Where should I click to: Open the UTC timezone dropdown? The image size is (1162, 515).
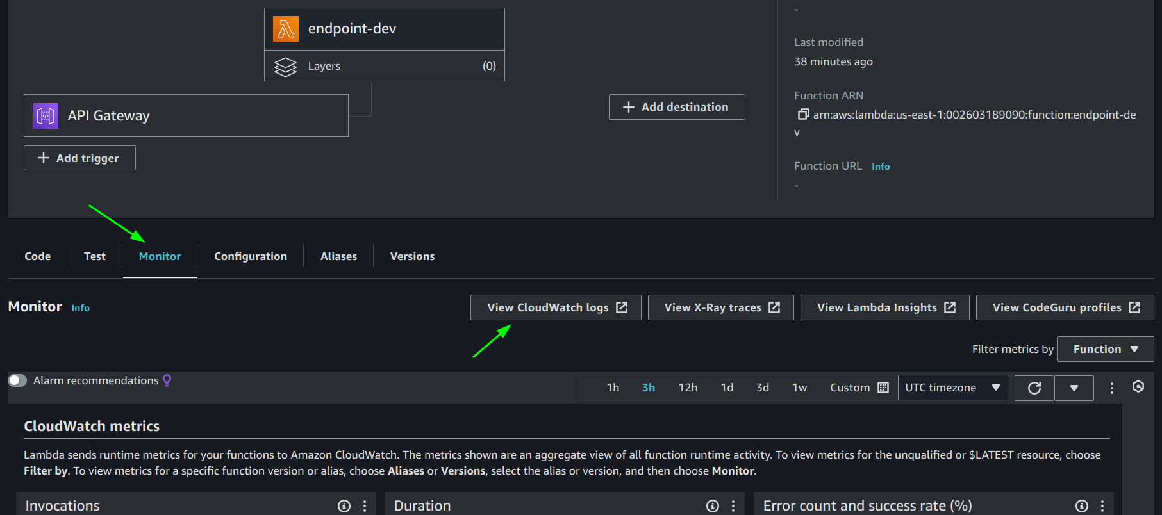pos(953,388)
